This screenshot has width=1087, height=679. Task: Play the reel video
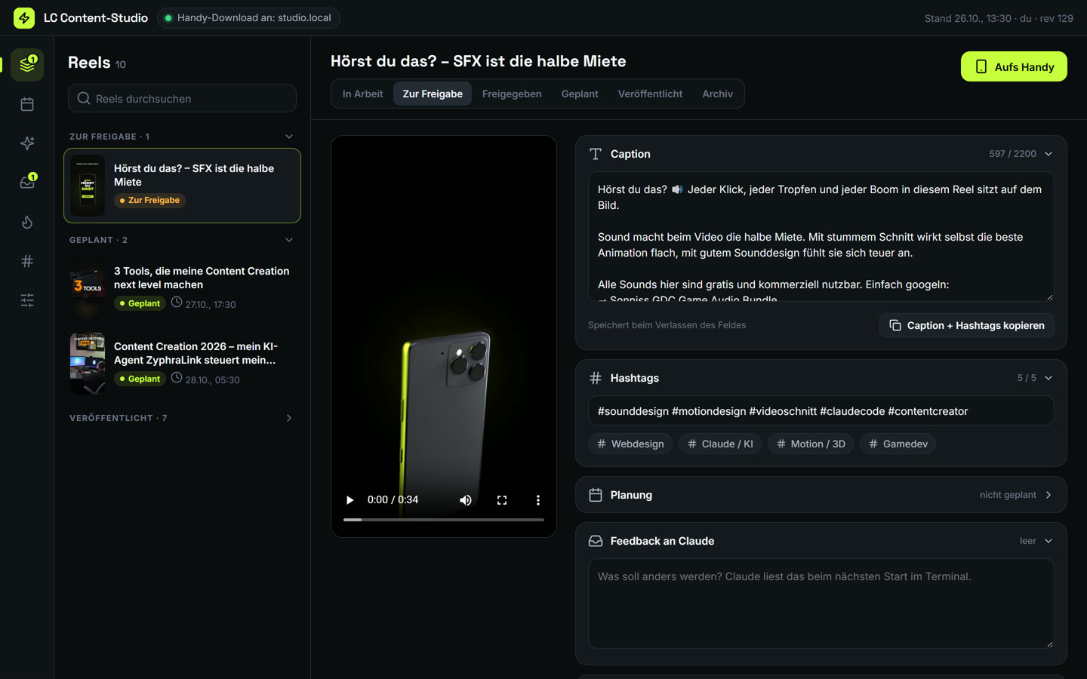[350, 500]
